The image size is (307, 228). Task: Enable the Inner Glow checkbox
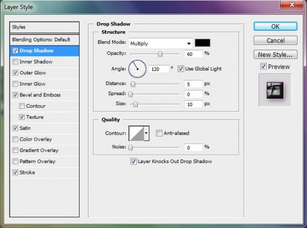coord(15,84)
